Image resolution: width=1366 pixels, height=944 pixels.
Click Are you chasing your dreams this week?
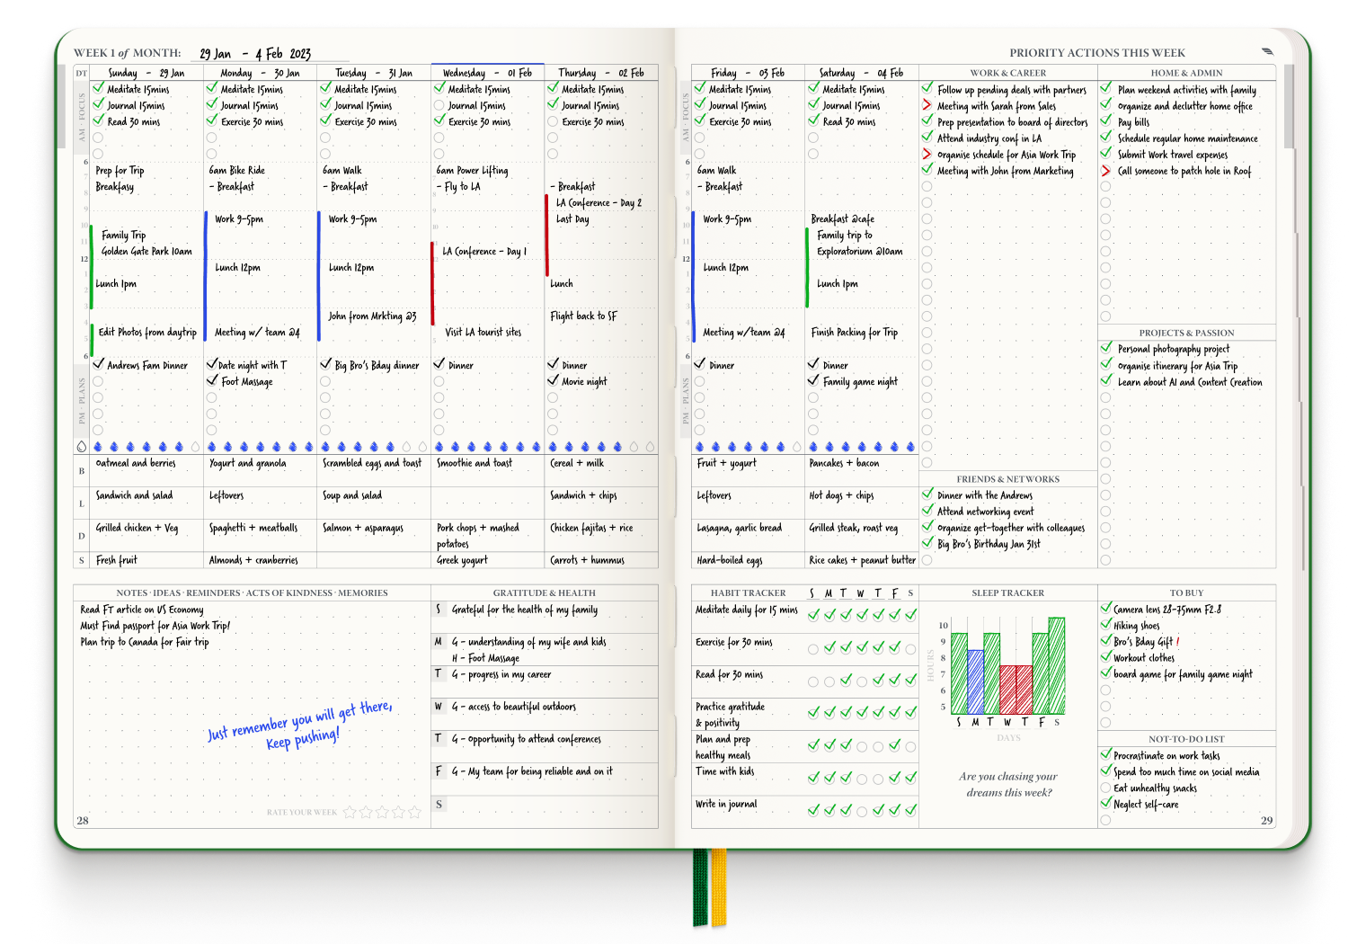coord(1008,785)
